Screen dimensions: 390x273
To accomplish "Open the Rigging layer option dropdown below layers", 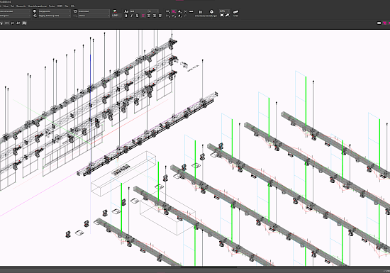I will pos(55,16).
